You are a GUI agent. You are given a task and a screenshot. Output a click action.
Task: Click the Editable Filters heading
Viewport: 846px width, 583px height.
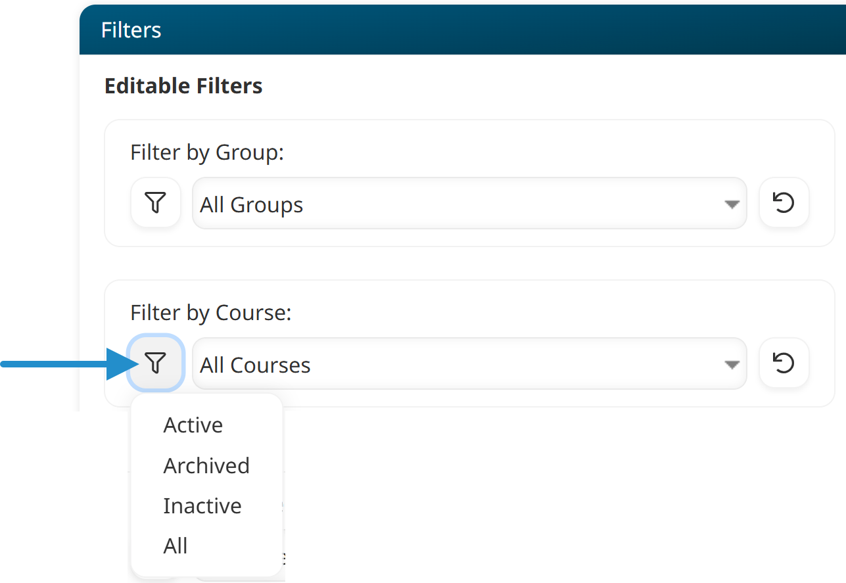coord(183,86)
